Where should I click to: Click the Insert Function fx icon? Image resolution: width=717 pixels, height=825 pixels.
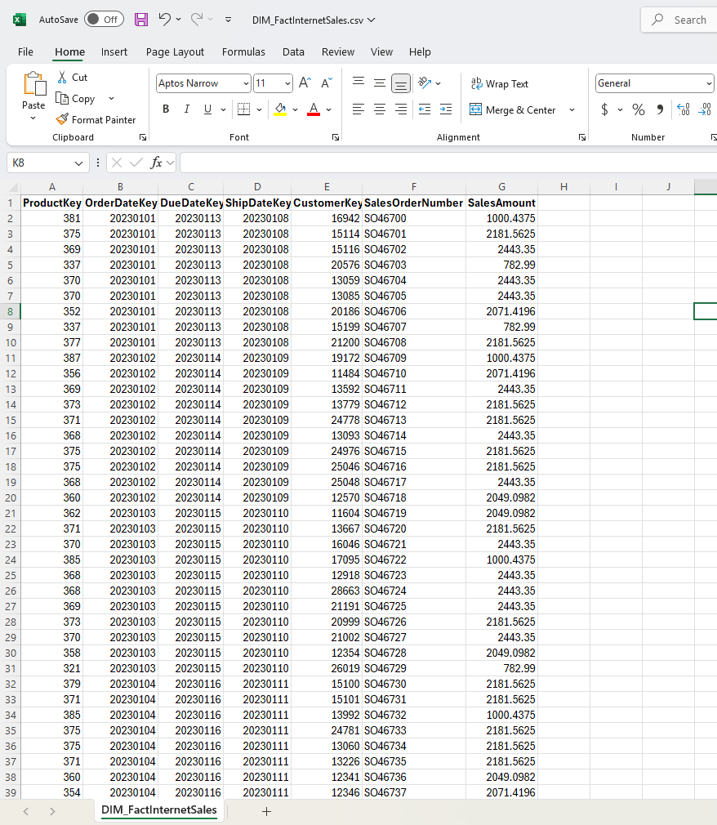click(x=156, y=163)
